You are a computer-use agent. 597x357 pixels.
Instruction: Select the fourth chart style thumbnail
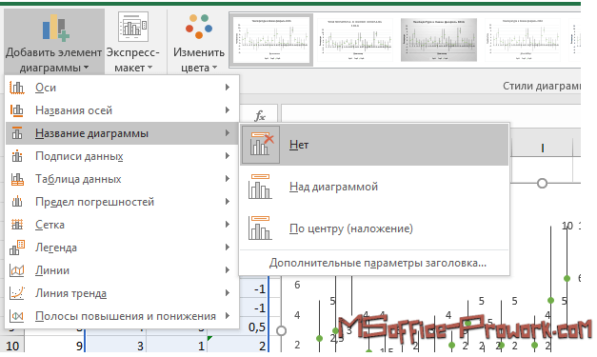click(523, 40)
